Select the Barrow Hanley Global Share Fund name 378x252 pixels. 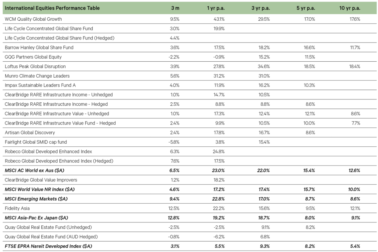(x=39, y=47)
